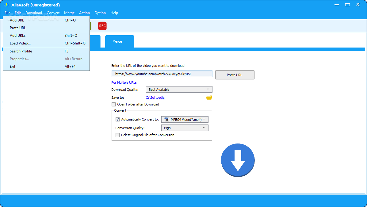Open the Merge menu in menu bar
Screen dimensions: 367x207
[69, 13]
